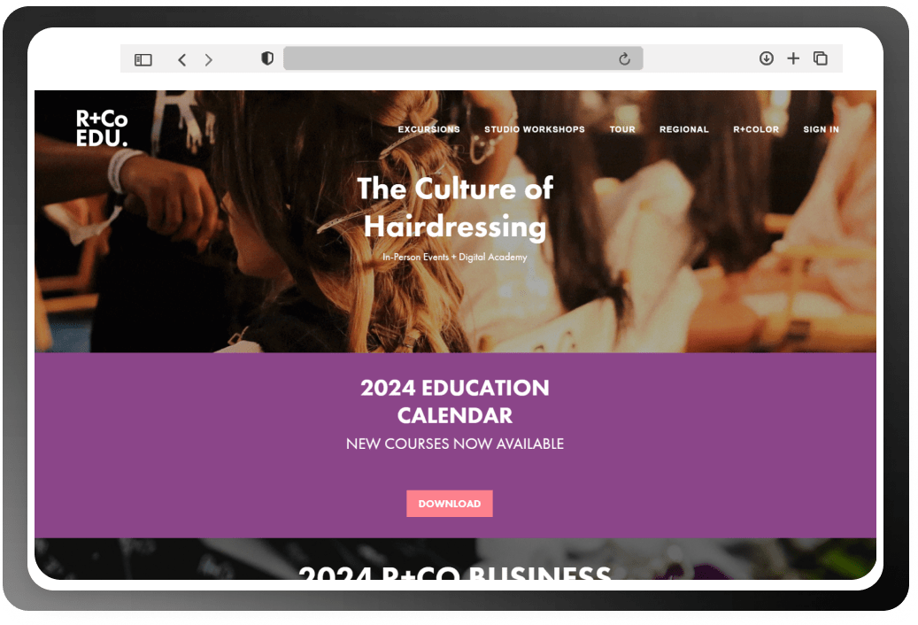Click the pink Download button
Image resolution: width=918 pixels, height=625 pixels.
pos(450,504)
